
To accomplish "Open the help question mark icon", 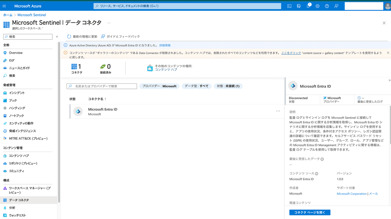I will coord(327,6).
